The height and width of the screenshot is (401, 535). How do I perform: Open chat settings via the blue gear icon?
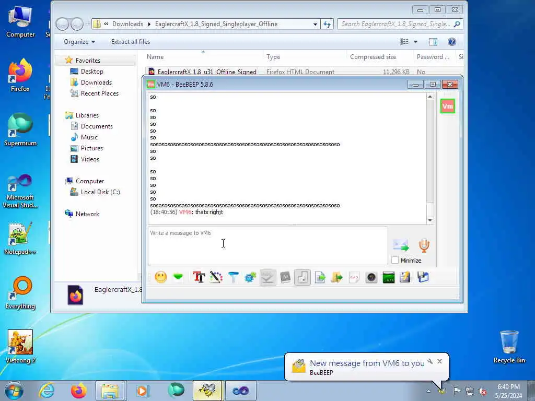(x=250, y=277)
